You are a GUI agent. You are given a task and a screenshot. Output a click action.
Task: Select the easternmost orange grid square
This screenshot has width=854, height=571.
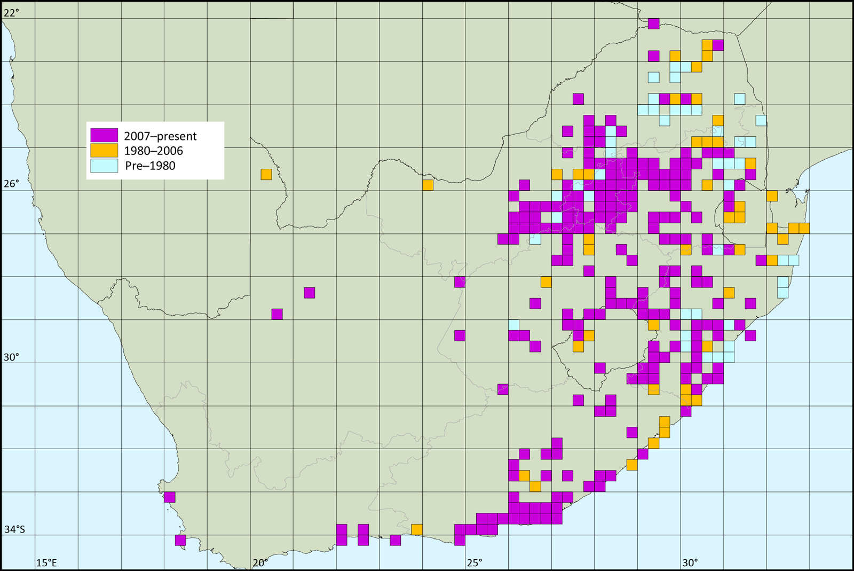pyautogui.click(x=804, y=228)
